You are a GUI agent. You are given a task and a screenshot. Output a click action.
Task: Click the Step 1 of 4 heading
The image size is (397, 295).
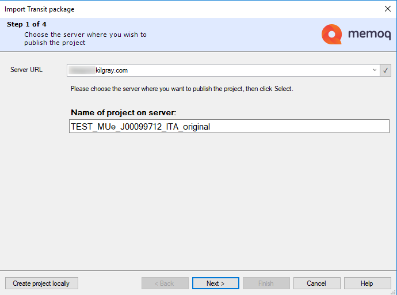[x=26, y=24]
